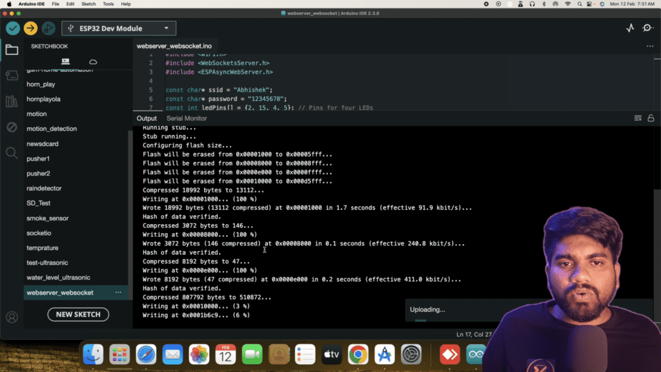Open the hornplayola sketch

point(43,99)
